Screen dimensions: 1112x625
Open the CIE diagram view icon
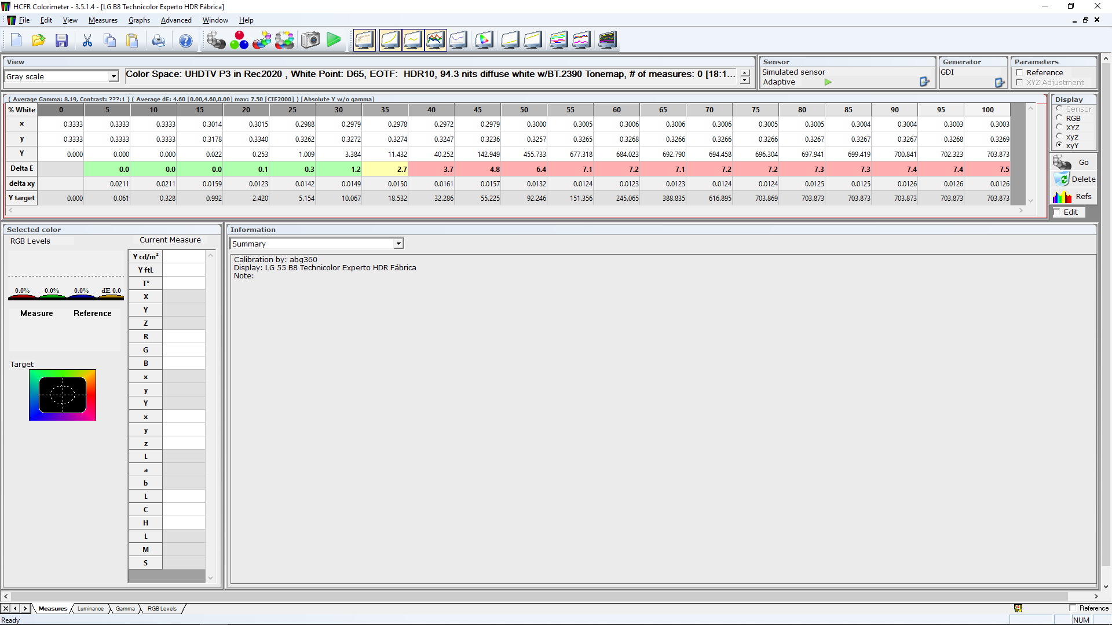484,40
